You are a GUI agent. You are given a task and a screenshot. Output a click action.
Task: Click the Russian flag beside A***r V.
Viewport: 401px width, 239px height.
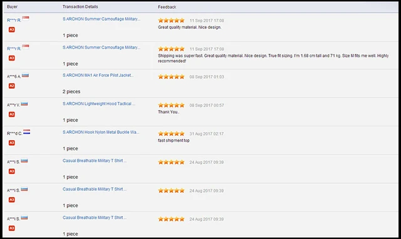tap(24, 104)
